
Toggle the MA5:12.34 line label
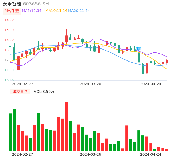click(32, 11)
